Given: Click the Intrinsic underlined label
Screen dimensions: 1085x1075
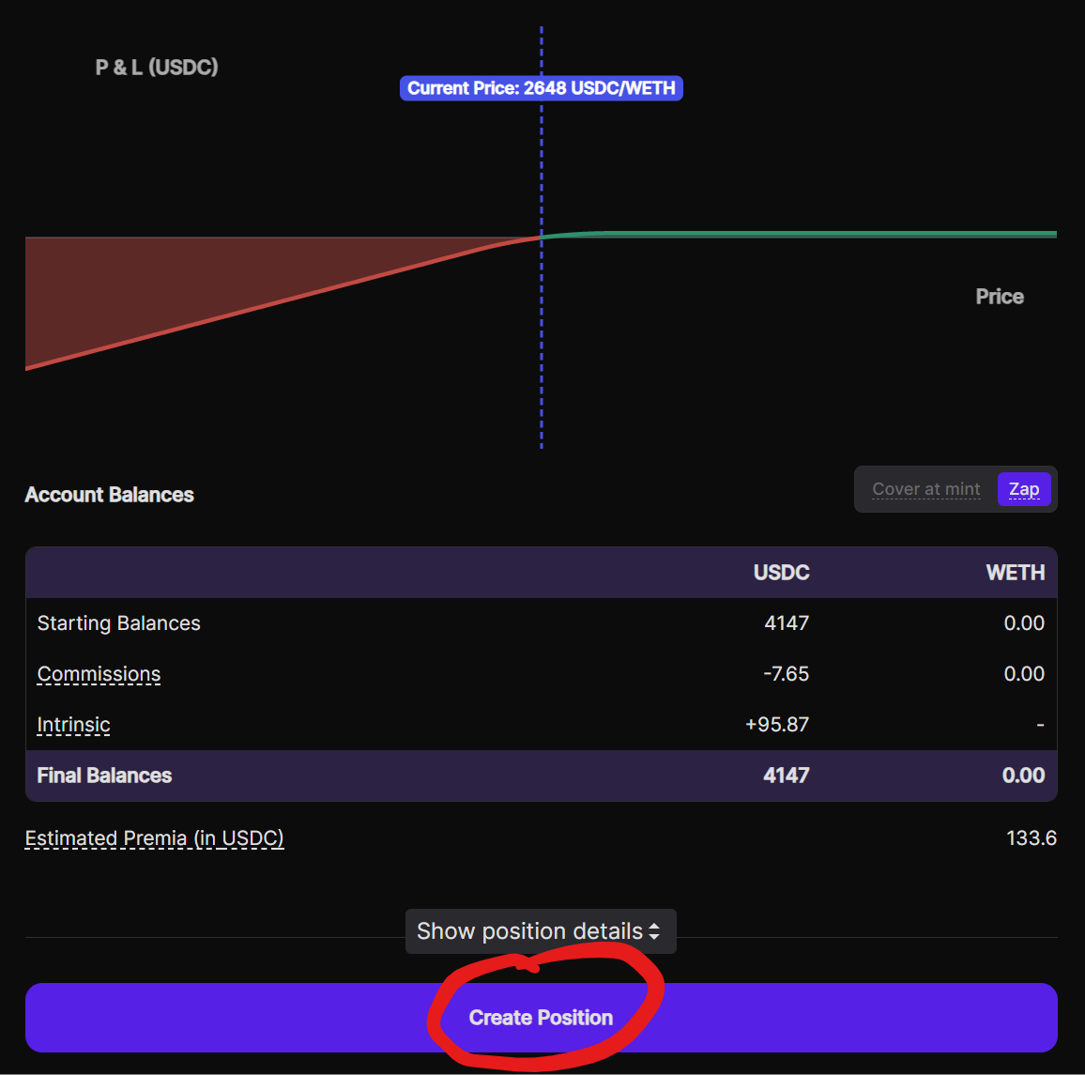Looking at the screenshot, I should click(x=73, y=725).
